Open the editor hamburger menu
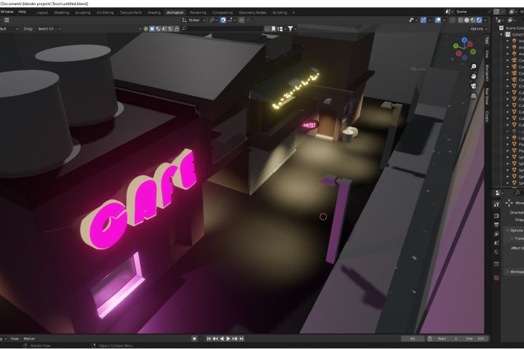The width and height of the screenshot is (524, 349). click(x=7, y=20)
